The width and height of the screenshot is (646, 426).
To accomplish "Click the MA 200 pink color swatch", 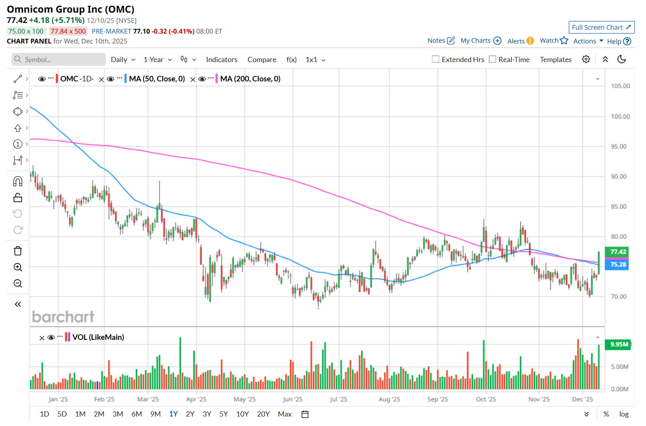I will (216, 79).
